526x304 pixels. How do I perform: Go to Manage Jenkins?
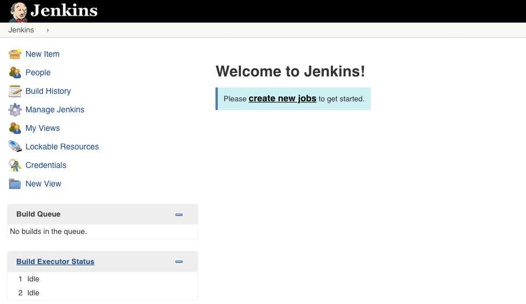55,109
